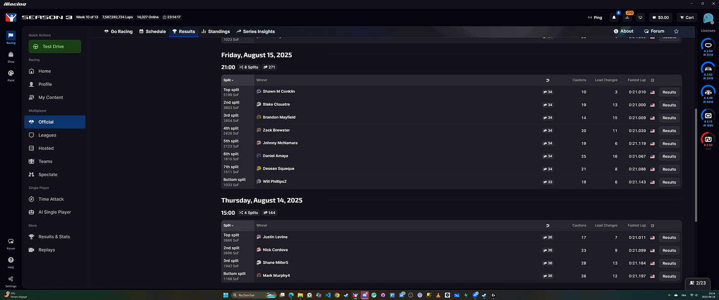Open Settings in the left rail
719x300 pixels.
coord(11,281)
